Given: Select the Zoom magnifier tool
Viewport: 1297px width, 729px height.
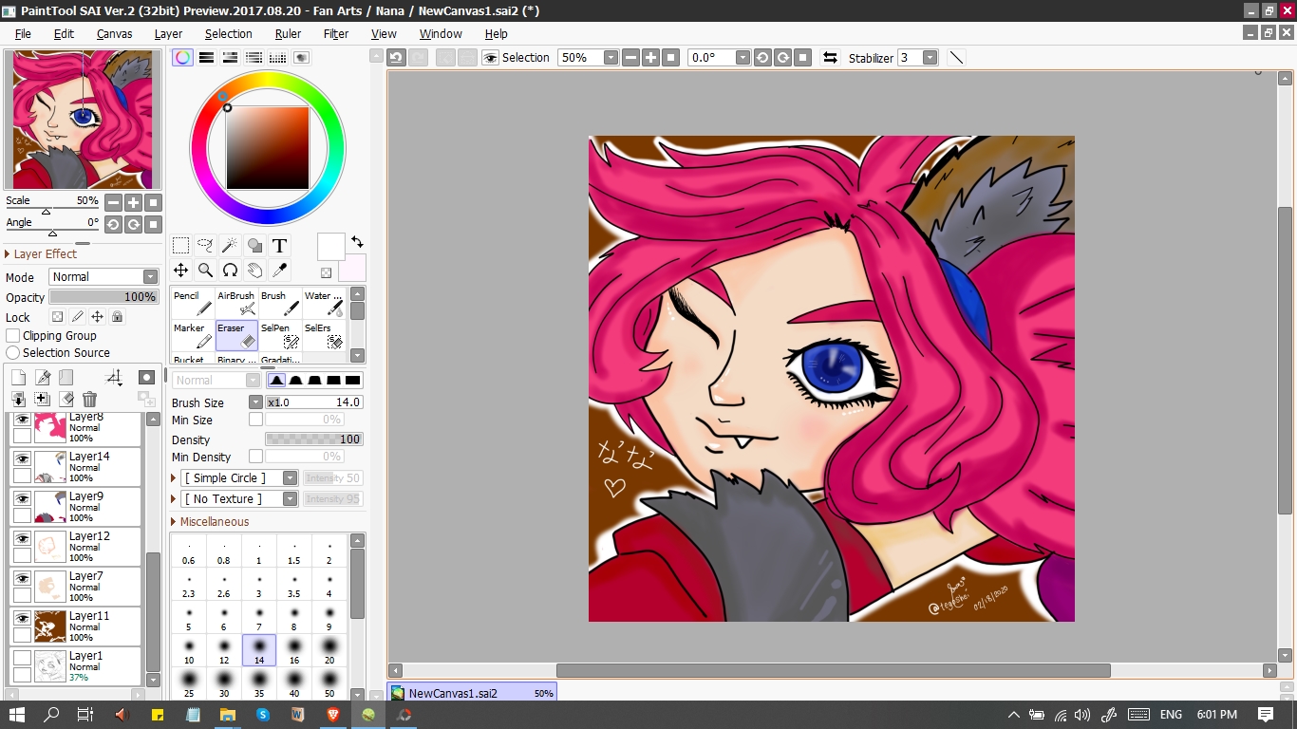Looking at the screenshot, I should (x=205, y=271).
